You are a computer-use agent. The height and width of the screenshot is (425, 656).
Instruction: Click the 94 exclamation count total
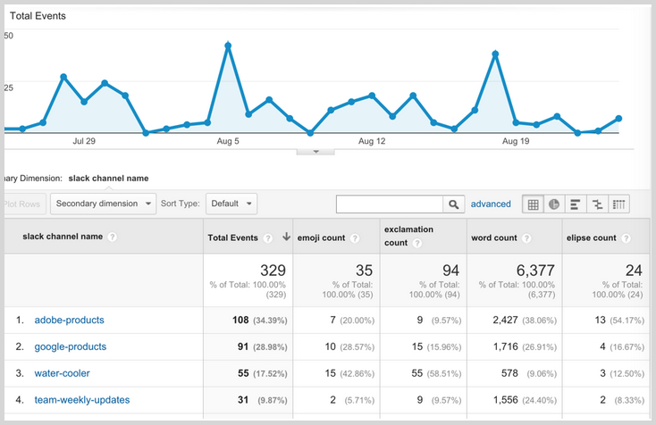tap(451, 271)
